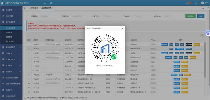Screen dimensions: 210x100
Task: Click the 企业收房管理 sidebar icon
Action: click(3, 59)
